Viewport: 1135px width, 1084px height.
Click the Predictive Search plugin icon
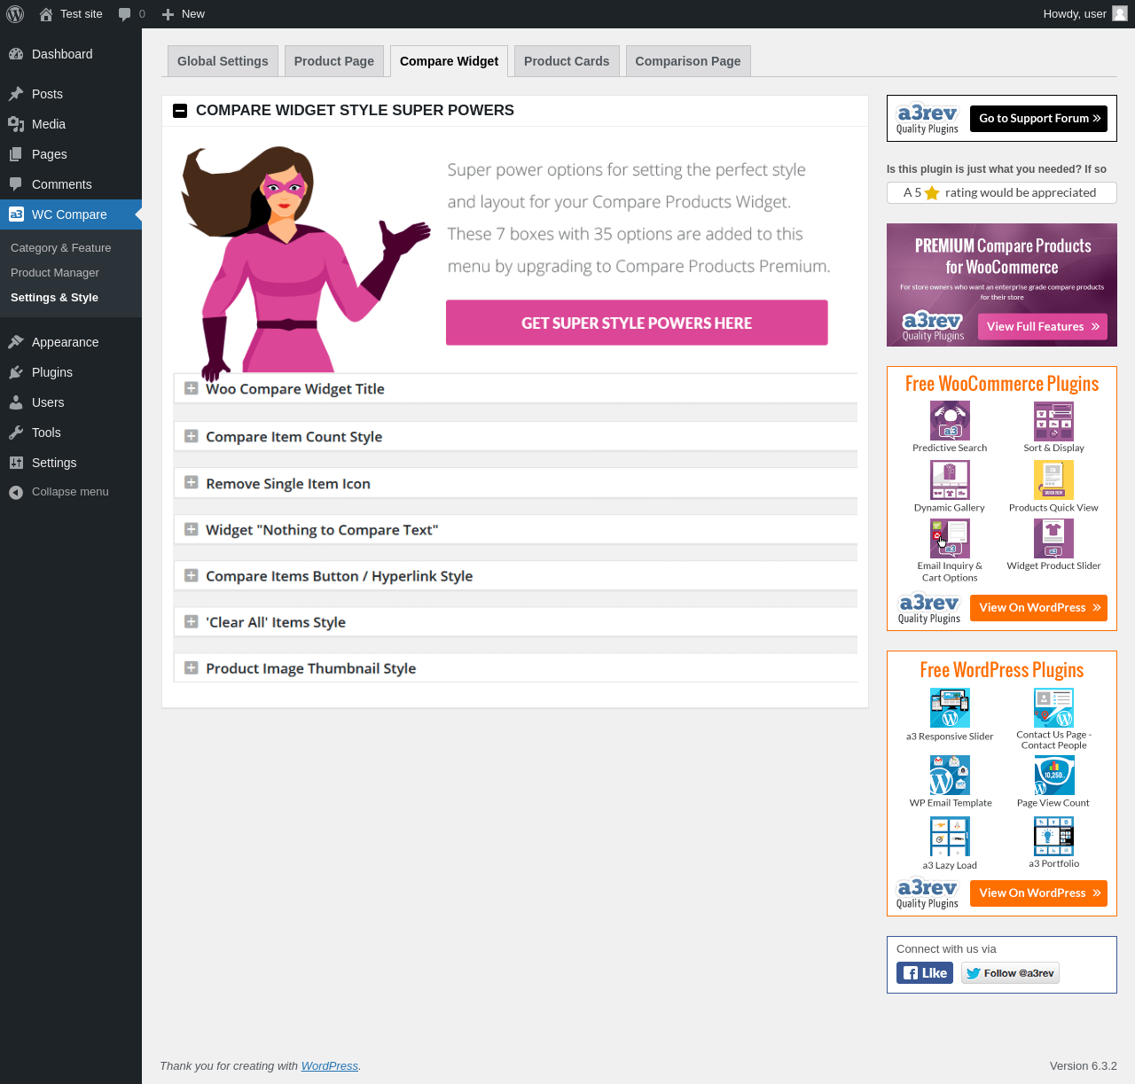(x=950, y=420)
